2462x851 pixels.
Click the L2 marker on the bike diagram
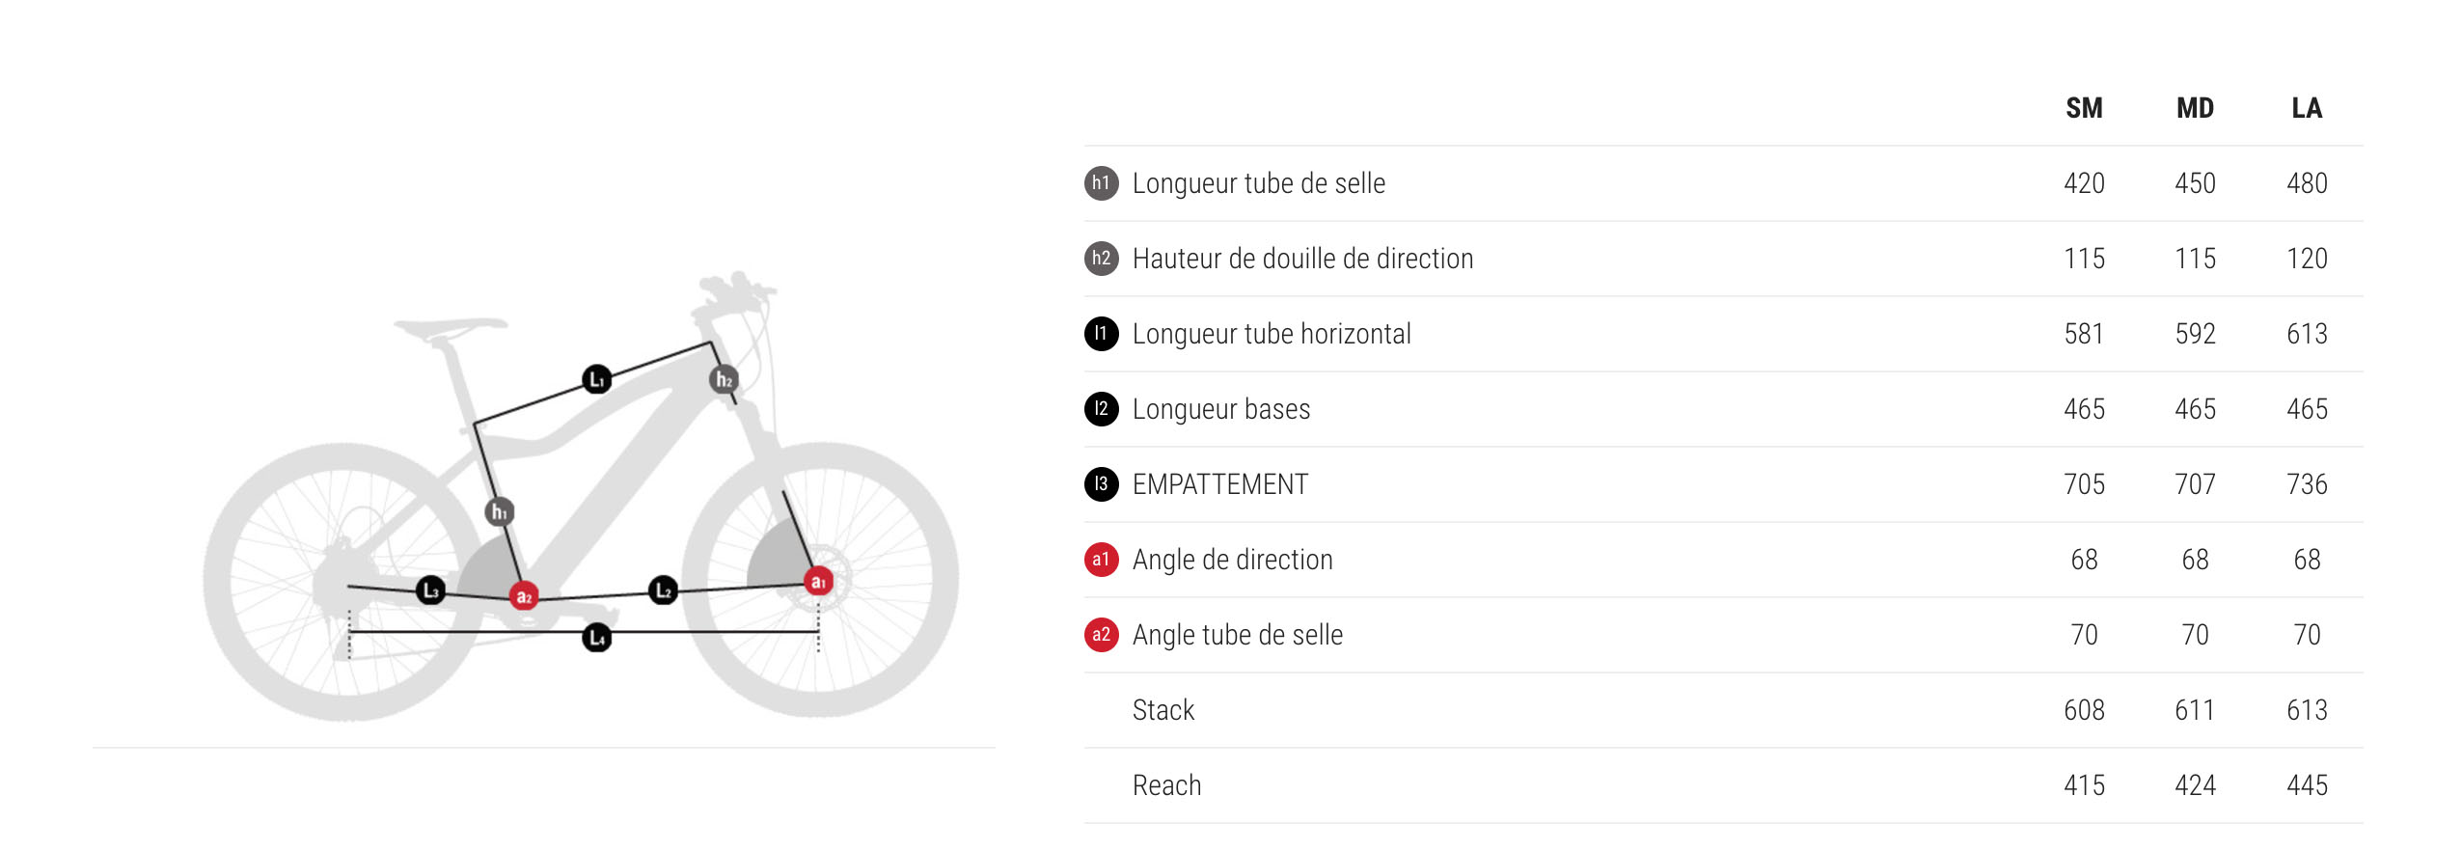click(x=663, y=590)
